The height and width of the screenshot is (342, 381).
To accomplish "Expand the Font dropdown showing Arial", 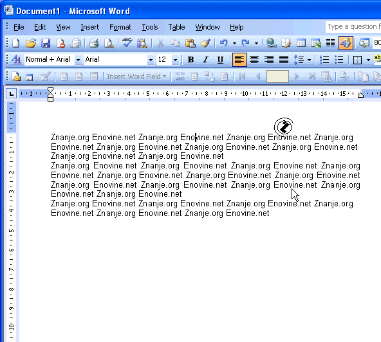I will [151, 60].
